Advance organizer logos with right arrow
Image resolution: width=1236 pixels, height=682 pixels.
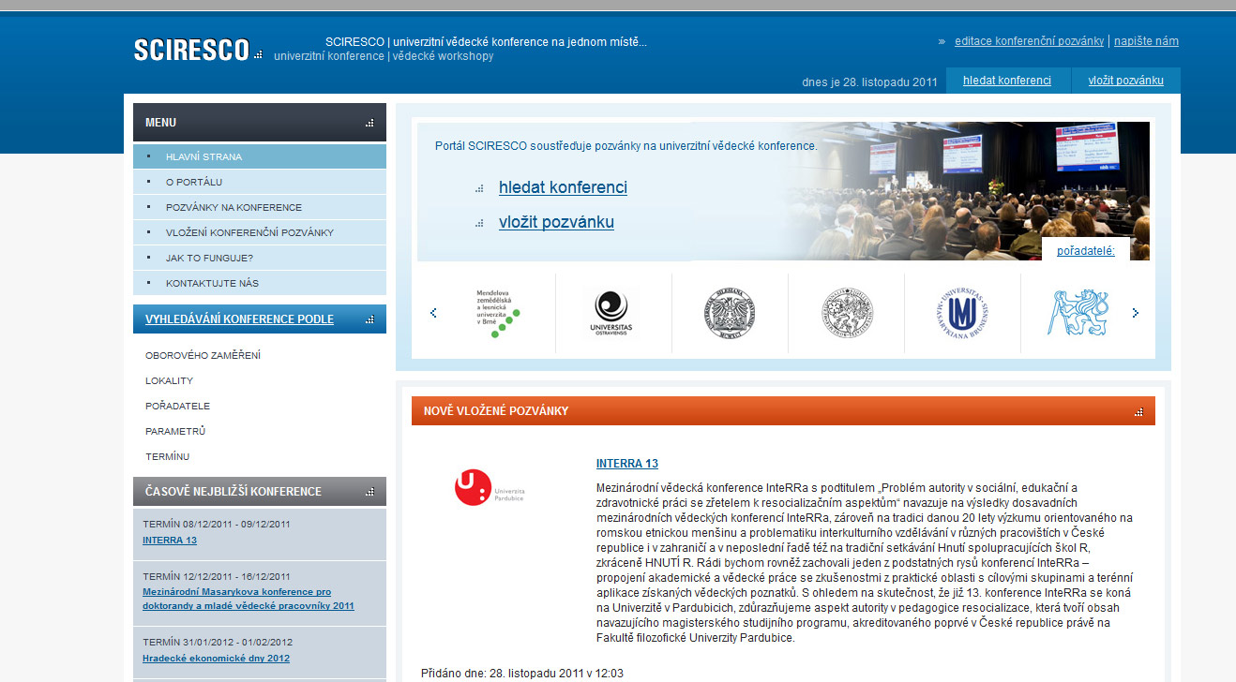[x=1136, y=313]
